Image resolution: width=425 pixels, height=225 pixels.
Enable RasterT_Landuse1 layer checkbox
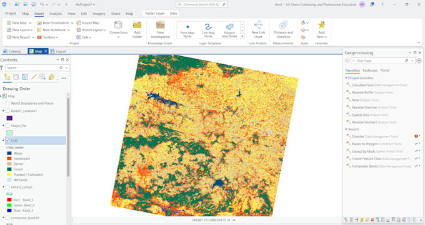pyautogui.click(x=7, y=111)
